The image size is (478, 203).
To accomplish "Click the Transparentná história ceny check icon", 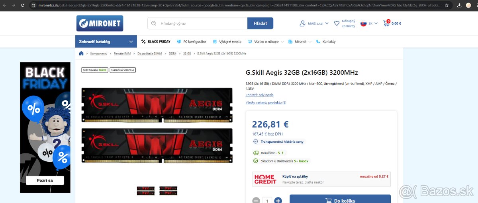I will tap(256, 141).
